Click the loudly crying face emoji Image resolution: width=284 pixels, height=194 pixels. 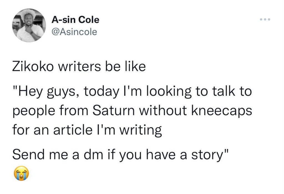21,174
